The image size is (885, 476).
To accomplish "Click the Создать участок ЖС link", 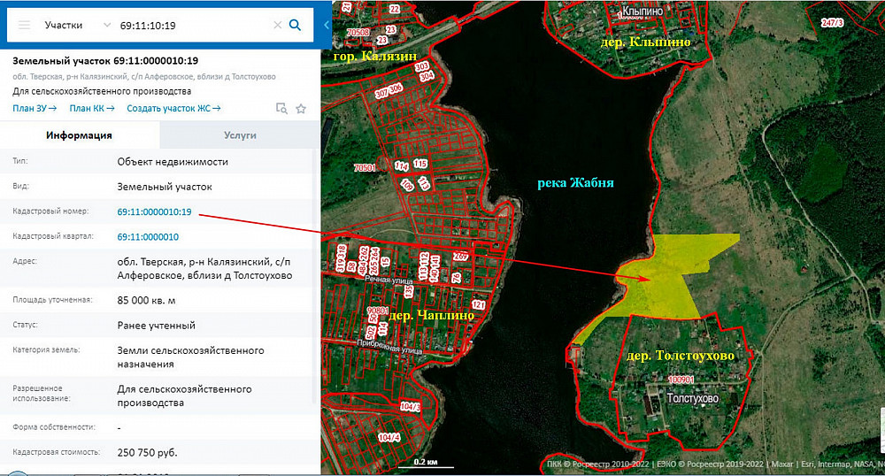I will point(173,108).
